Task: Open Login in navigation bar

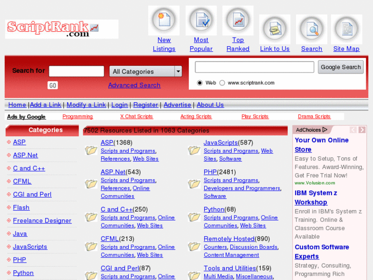Action: pos(120,105)
